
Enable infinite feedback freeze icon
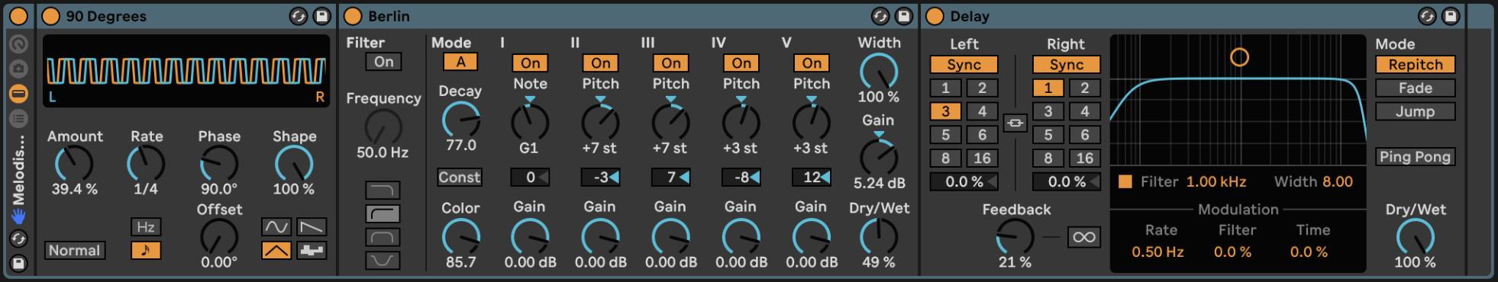click(1083, 237)
